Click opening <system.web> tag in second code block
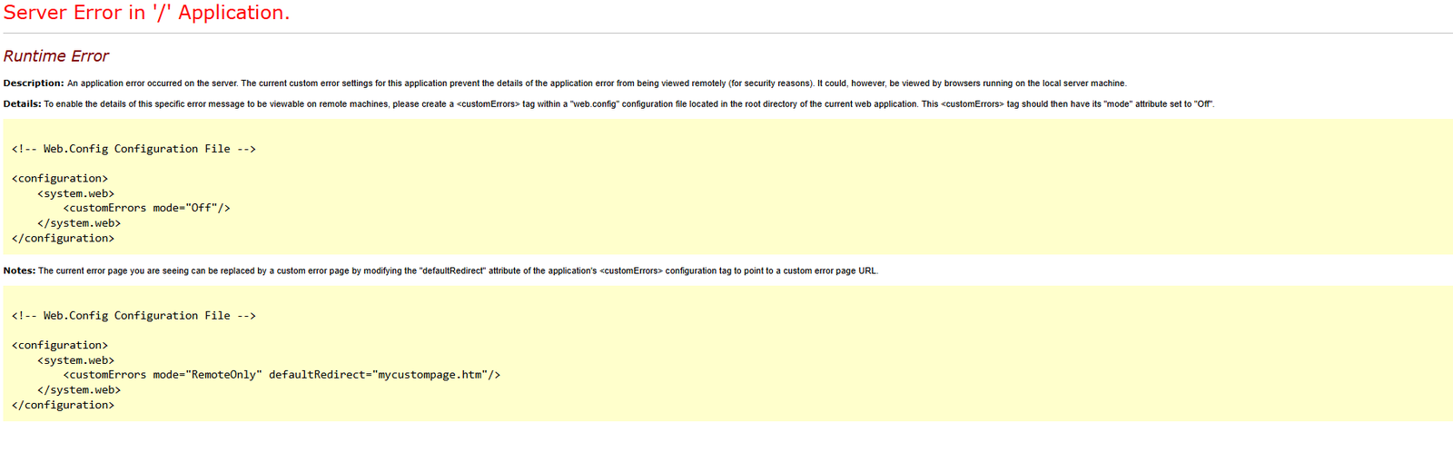Image resolution: width=1453 pixels, height=462 pixels. [x=75, y=360]
